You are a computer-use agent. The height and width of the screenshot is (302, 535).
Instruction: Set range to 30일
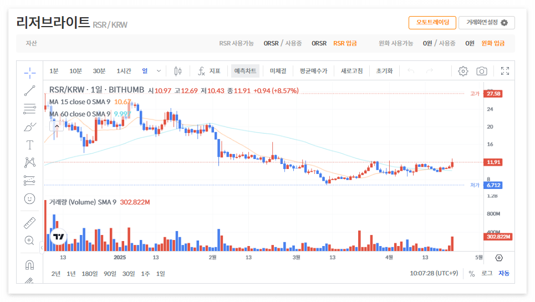point(129,274)
